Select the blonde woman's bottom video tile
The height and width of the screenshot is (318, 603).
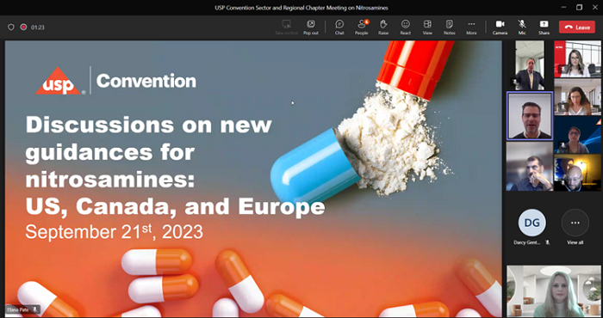[553, 290]
